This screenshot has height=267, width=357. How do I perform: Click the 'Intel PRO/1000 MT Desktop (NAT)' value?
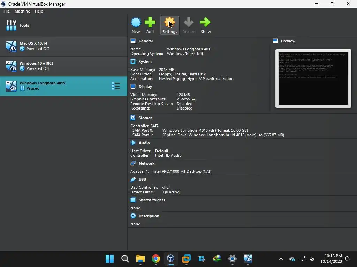[x=182, y=171]
